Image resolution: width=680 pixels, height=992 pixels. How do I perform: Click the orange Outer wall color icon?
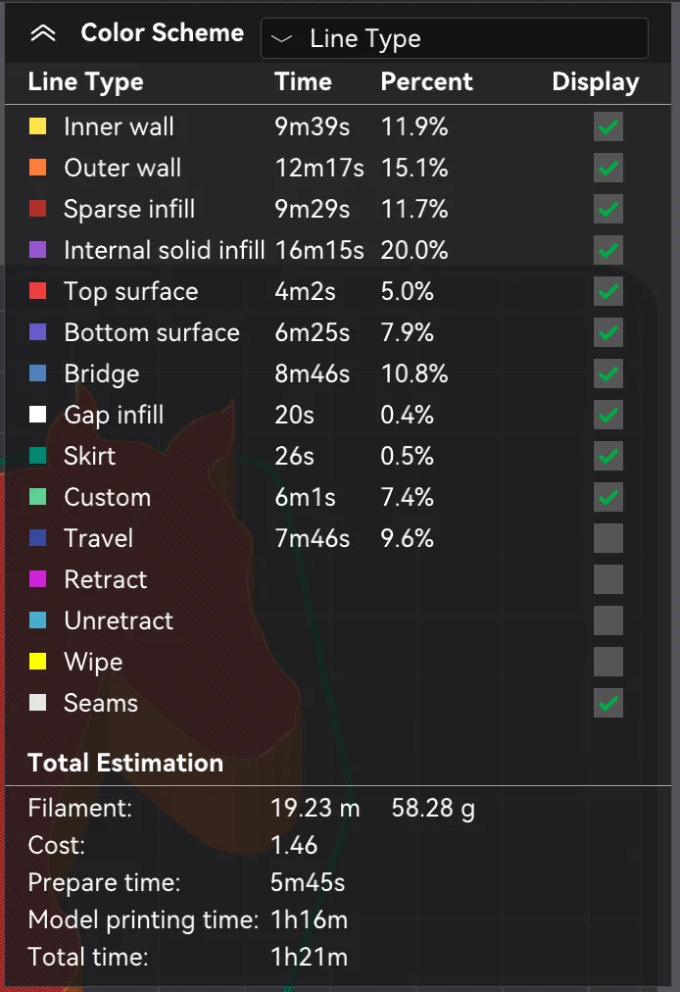pyautogui.click(x=38, y=168)
